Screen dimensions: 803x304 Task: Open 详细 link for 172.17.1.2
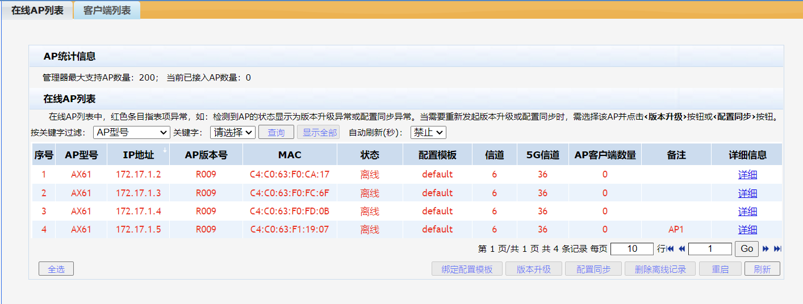tap(747, 175)
